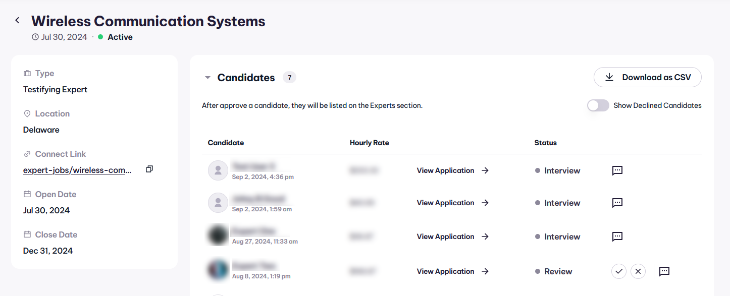The width and height of the screenshot is (730, 296).
Task: Collapse the Candidates section triangle
Action: tap(207, 78)
